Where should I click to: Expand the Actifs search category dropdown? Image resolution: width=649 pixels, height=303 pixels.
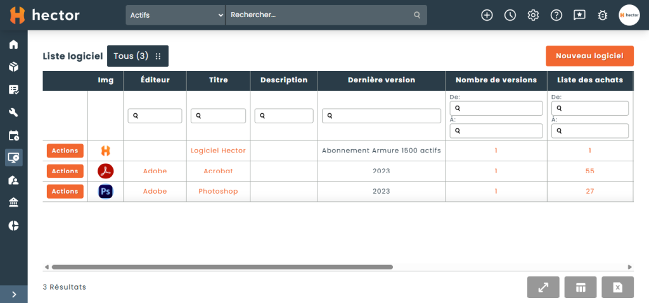coord(176,15)
